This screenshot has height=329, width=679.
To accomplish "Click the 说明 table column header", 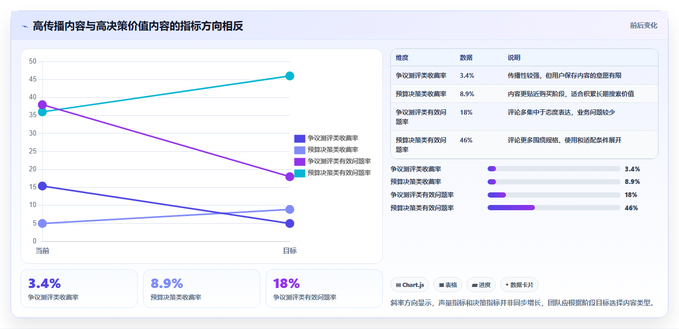I will click(514, 58).
